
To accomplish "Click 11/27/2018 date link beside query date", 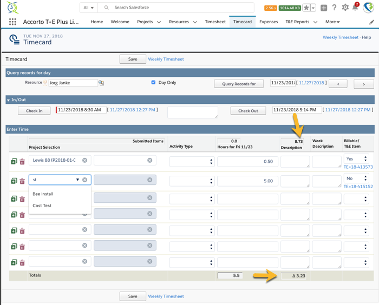I will tap(311, 83).
